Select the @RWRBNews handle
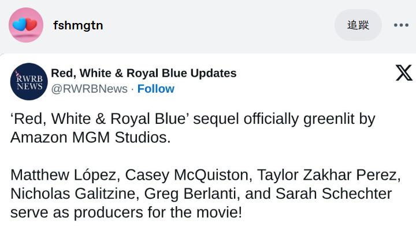Screen dimensions: 416x235 [89, 89]
